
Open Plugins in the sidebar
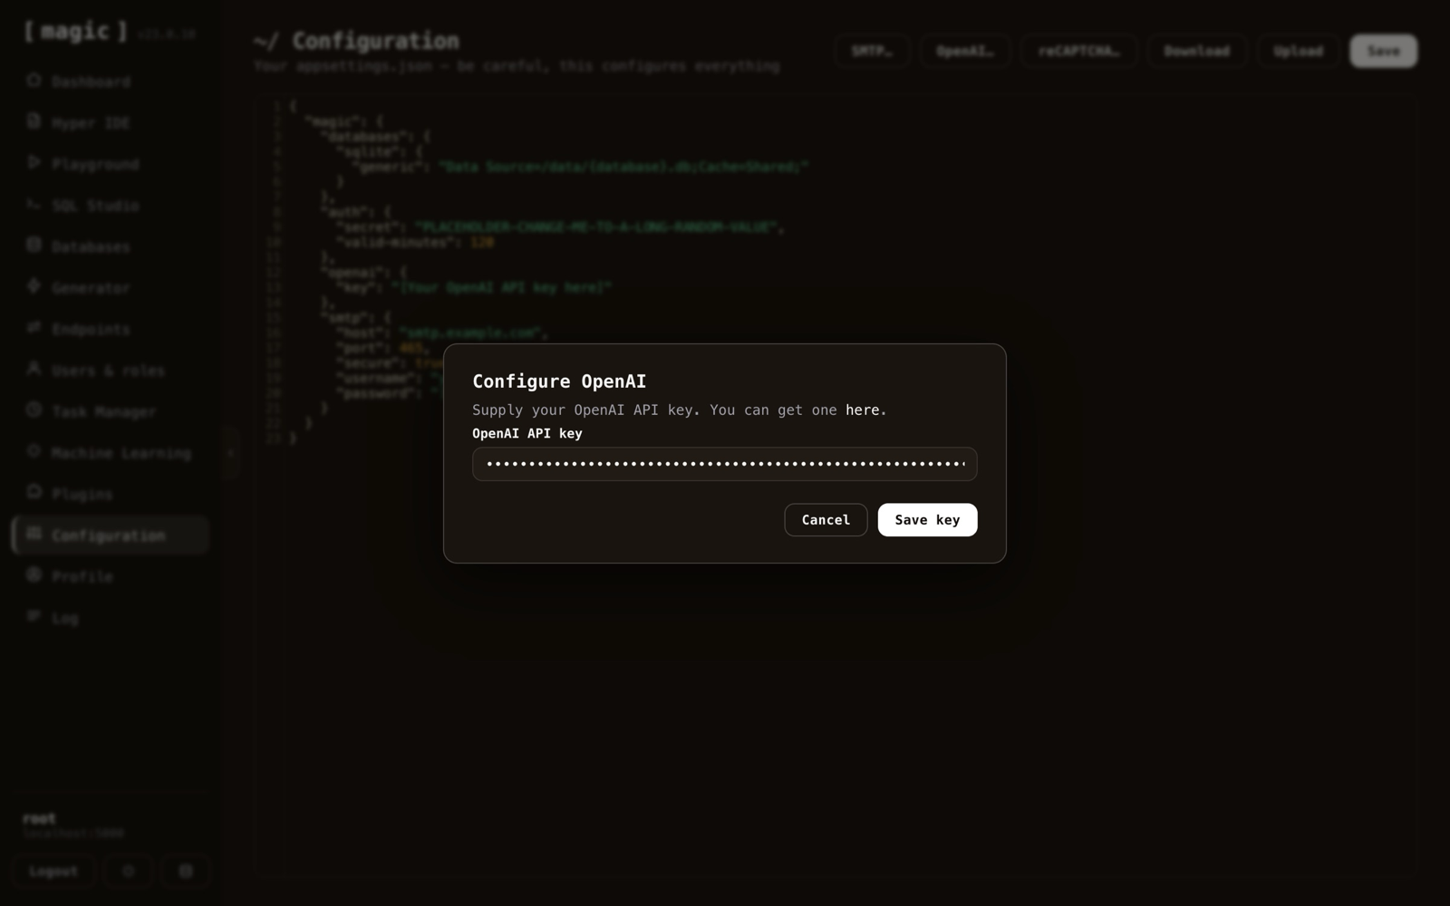click(111, 494)
